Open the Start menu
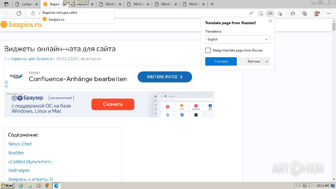Viewport: 336px width, 189px height. click(7, 186)
